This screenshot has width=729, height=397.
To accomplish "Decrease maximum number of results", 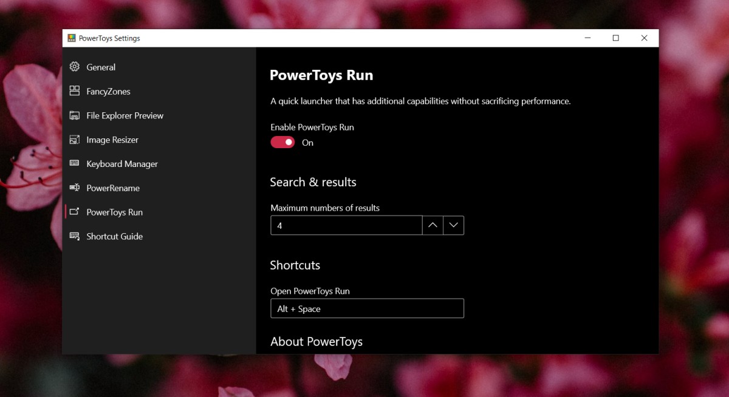I will pyautogui.click(x=453, y=225).
